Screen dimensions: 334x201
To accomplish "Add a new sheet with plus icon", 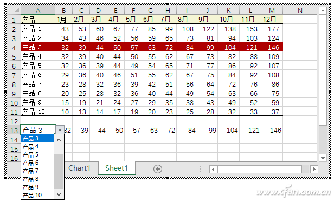I will point(158,169).
